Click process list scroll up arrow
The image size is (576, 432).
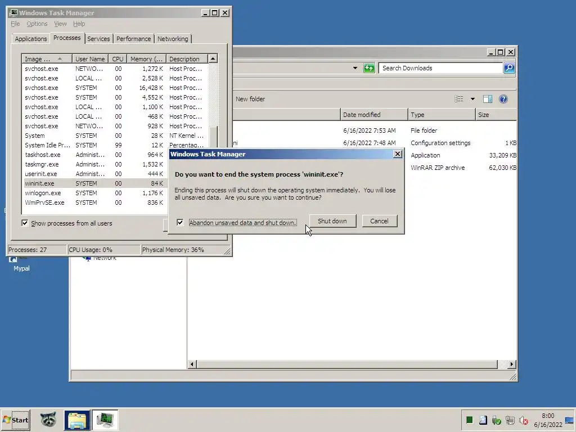[213, 58]
